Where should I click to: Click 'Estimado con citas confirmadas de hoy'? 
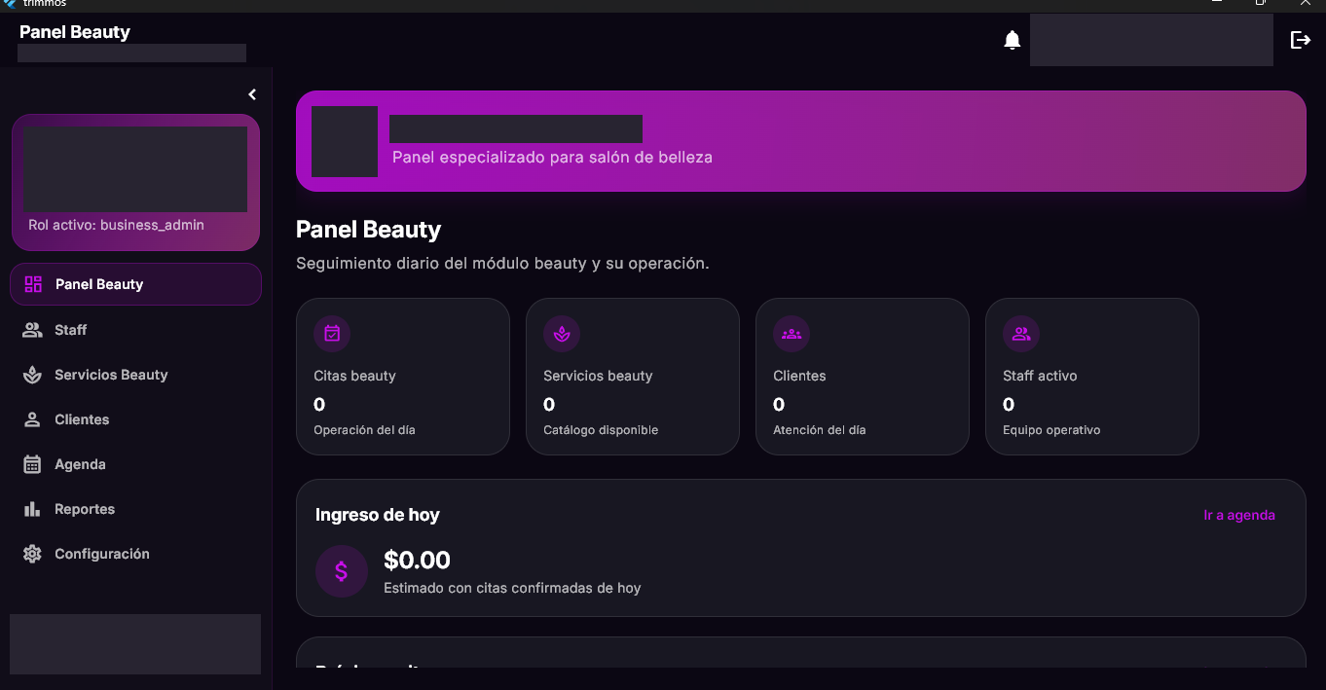click(x=512, y=588)
